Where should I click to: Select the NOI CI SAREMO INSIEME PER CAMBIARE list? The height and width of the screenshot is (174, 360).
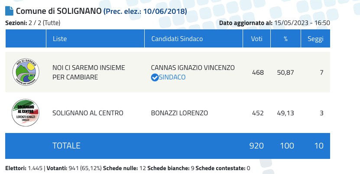[88, 72]
